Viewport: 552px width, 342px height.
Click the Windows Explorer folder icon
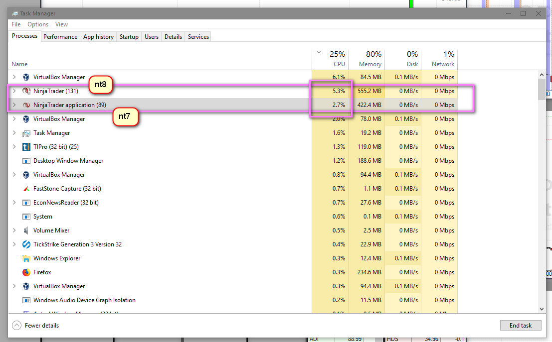(26, 258)
